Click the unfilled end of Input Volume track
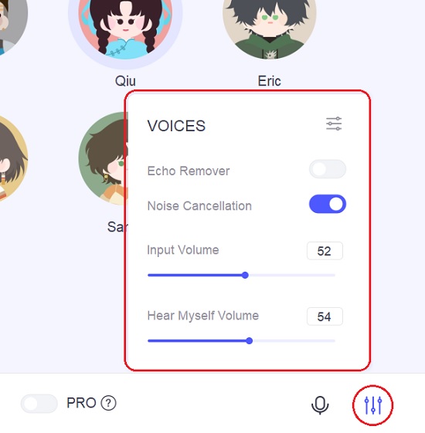The image size is (425, 433). click(x=292, y=275)
